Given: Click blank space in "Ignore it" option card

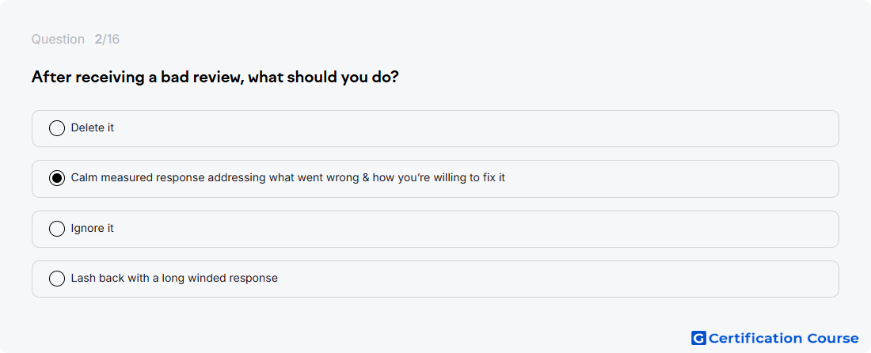Looking at the screenshot, I should point(472,229).
